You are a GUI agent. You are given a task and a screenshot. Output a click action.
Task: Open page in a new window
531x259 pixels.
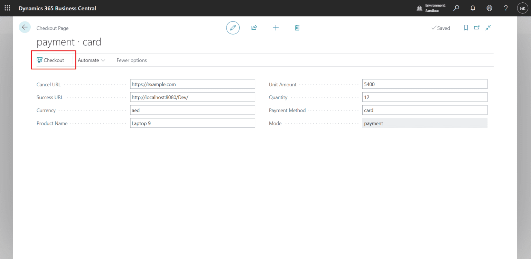477,28
